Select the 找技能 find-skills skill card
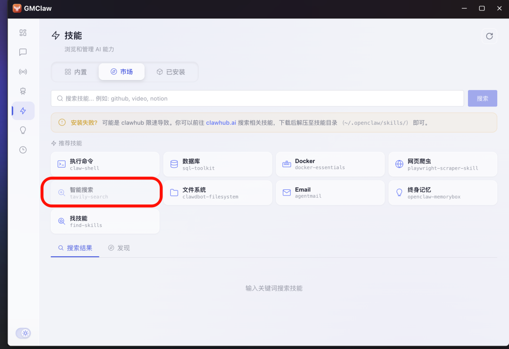 105,221
